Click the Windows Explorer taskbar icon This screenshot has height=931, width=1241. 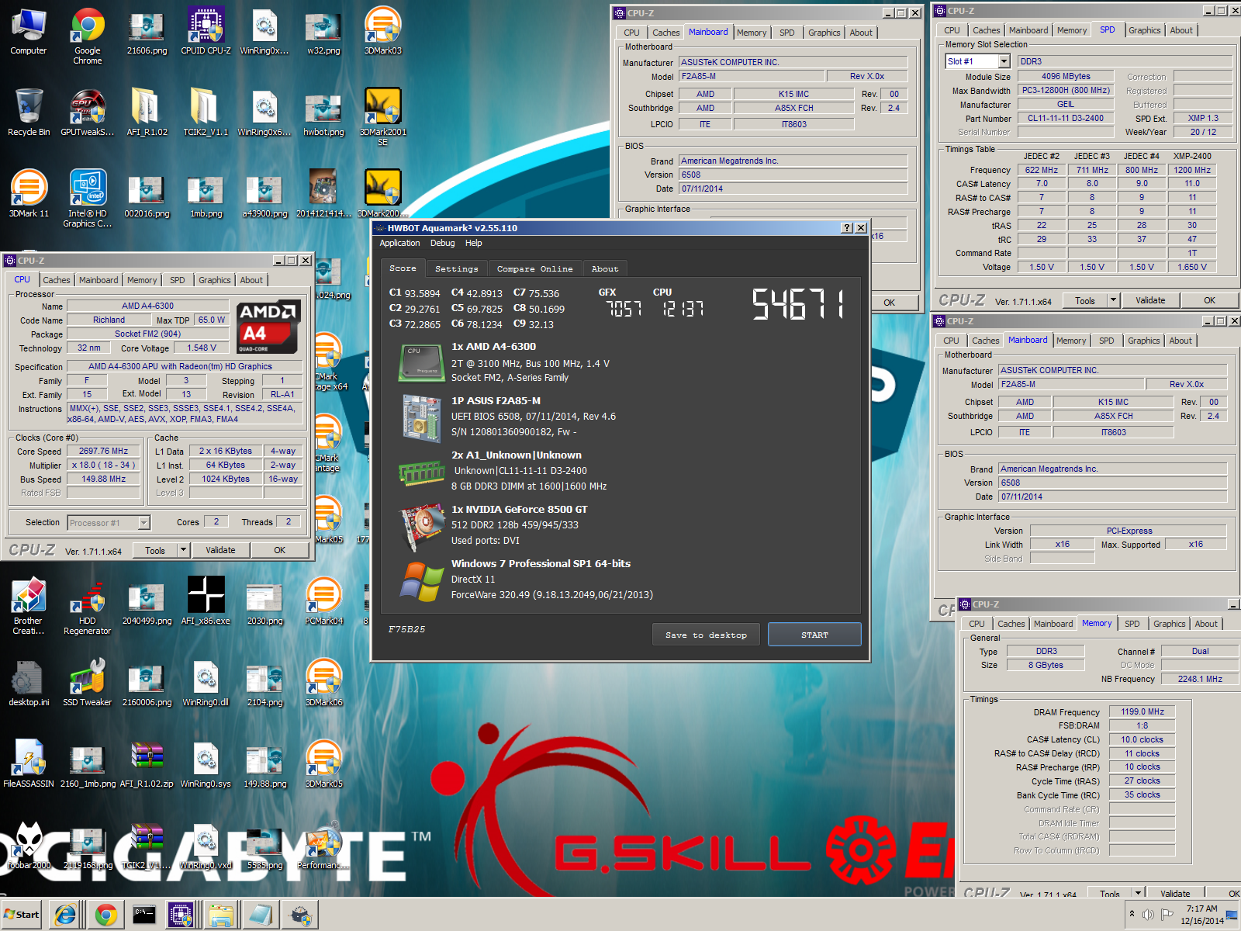221,915
